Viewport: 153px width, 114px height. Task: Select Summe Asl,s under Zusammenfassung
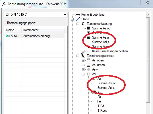coord(101,42)
